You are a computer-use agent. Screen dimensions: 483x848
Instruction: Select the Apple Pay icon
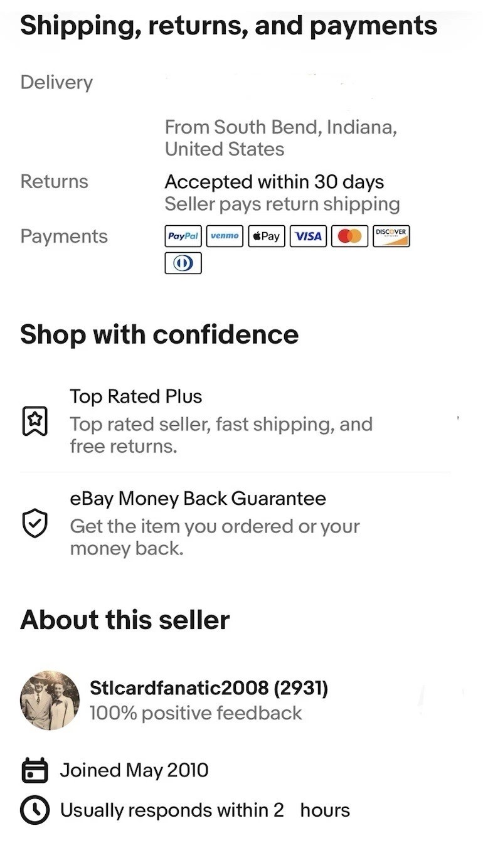coord(267,236)
